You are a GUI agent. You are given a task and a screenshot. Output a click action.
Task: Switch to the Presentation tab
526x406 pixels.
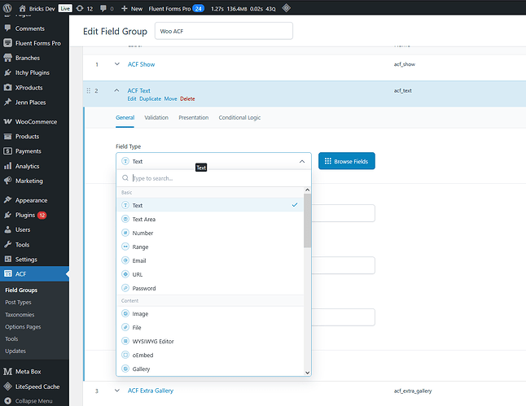pyautogui.click(x=194, y=117)
